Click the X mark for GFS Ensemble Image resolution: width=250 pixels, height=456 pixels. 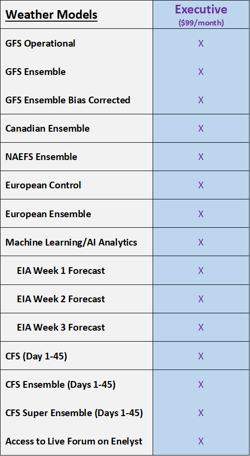pos(201,72)
